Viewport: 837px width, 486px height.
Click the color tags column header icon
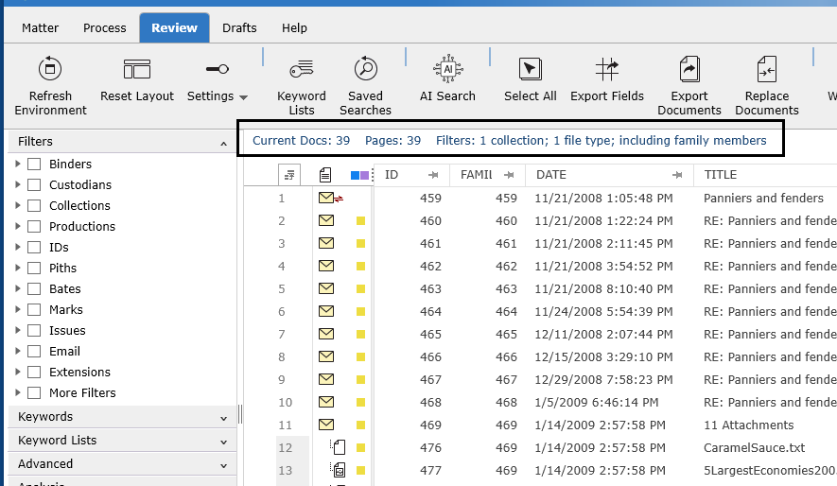tap(359, 175)
